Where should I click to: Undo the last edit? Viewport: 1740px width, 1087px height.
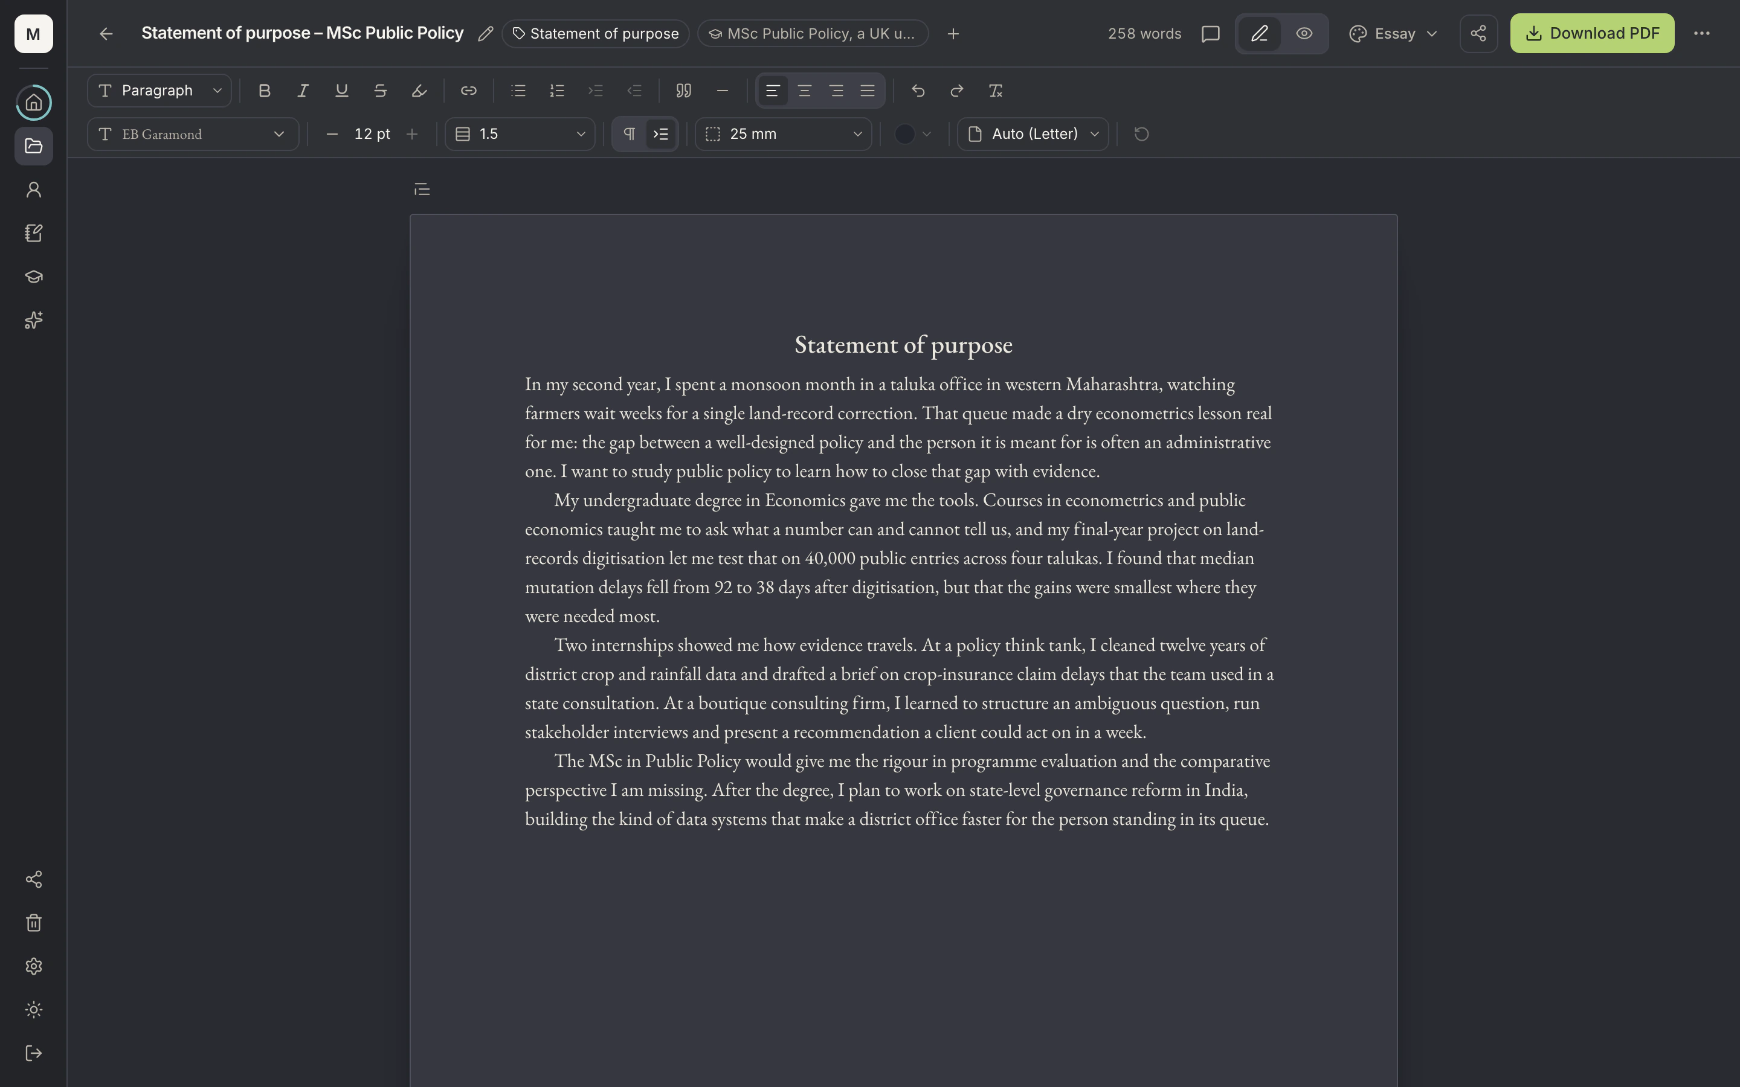click(x=918, y=91)
